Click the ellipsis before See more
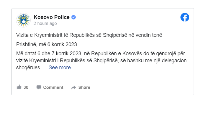This screenshot has height=114, width=212. coord(45,68)
